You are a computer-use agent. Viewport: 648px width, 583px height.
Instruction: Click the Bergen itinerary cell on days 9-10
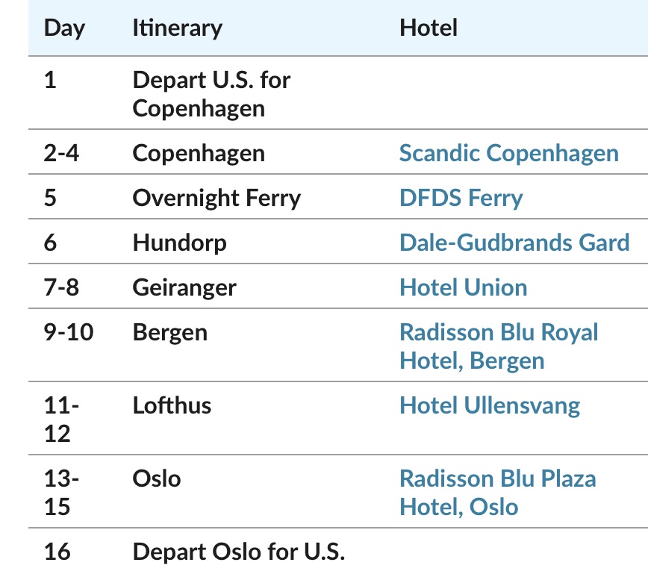tap(169, 331)
